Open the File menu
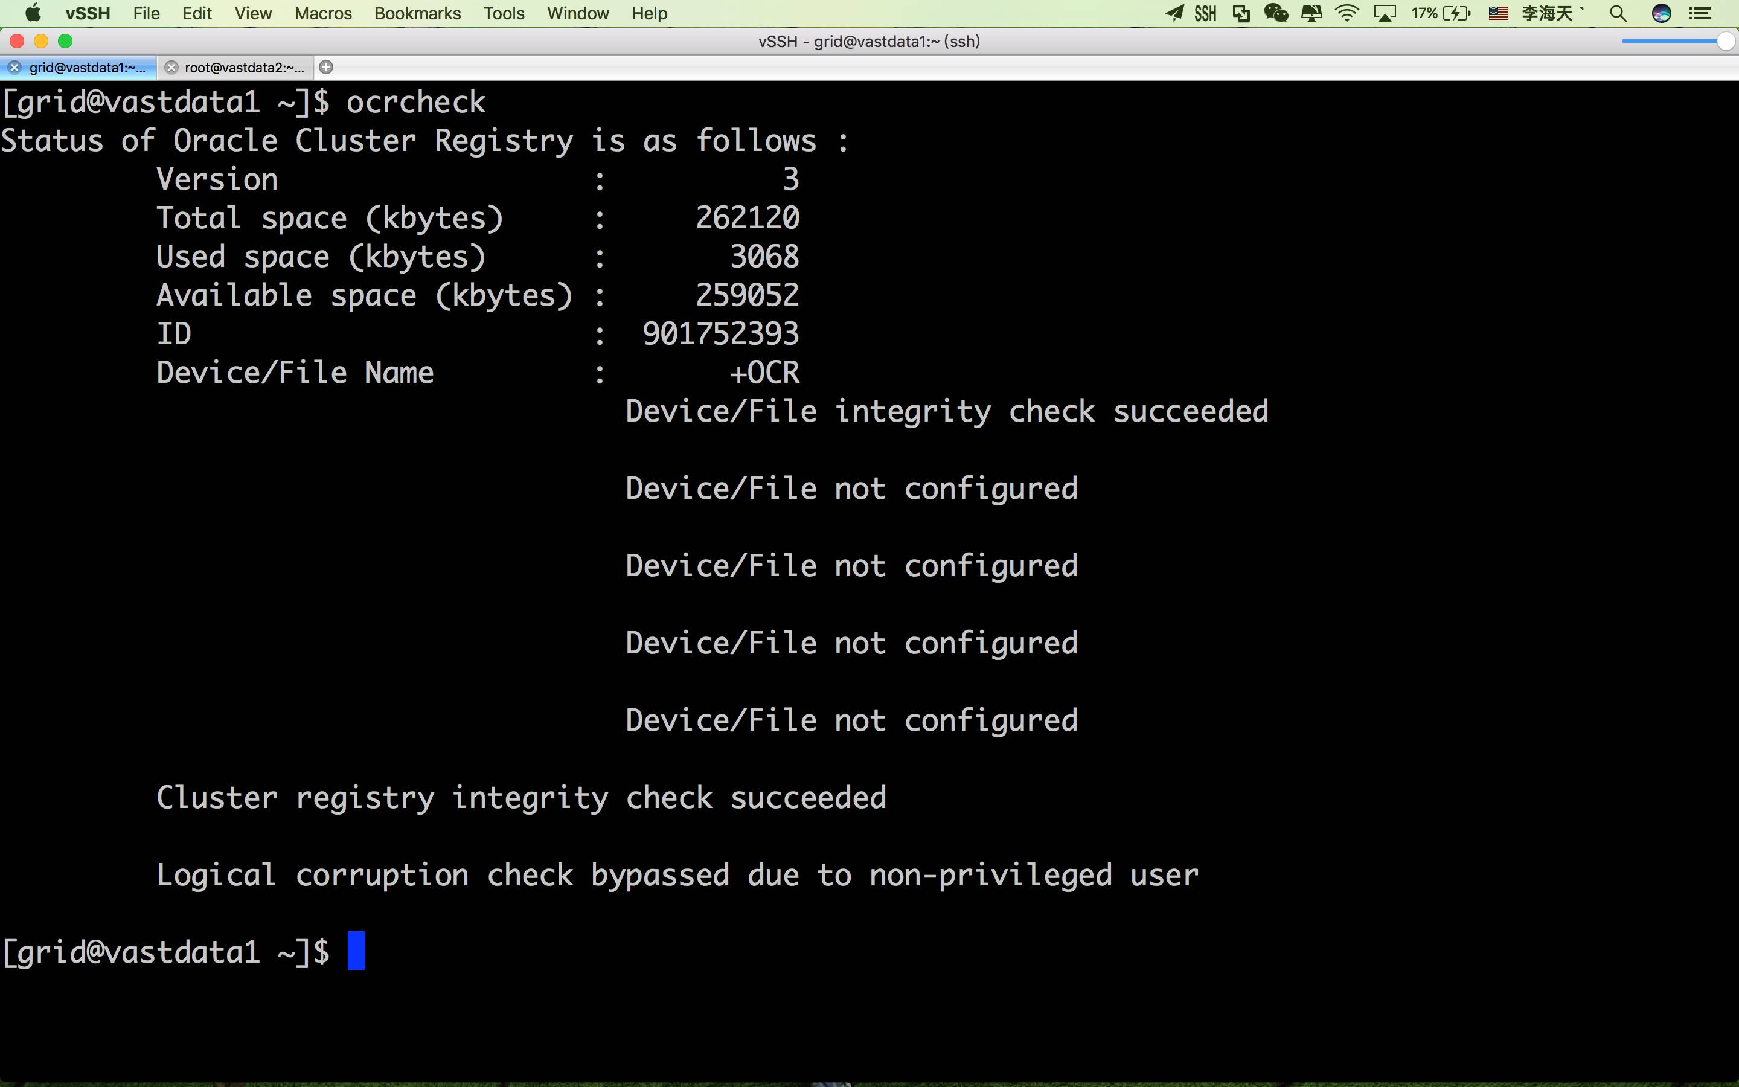 147,13
